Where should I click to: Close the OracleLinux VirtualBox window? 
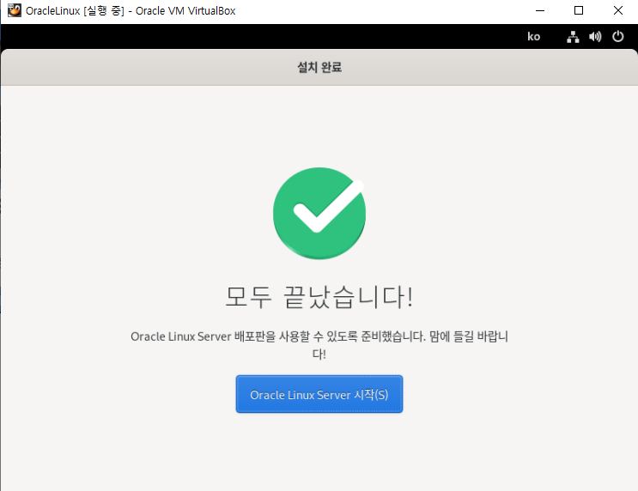click(x=617, y=10)
